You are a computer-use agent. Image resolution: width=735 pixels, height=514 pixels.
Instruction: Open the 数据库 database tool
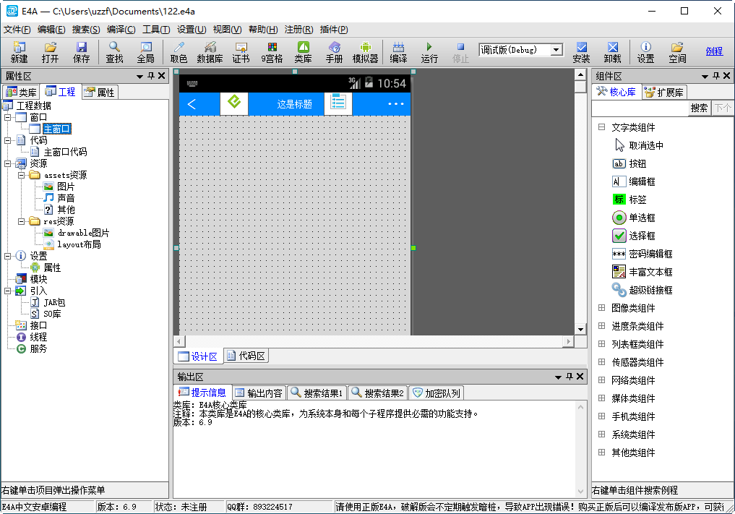(x=210, y=51)
